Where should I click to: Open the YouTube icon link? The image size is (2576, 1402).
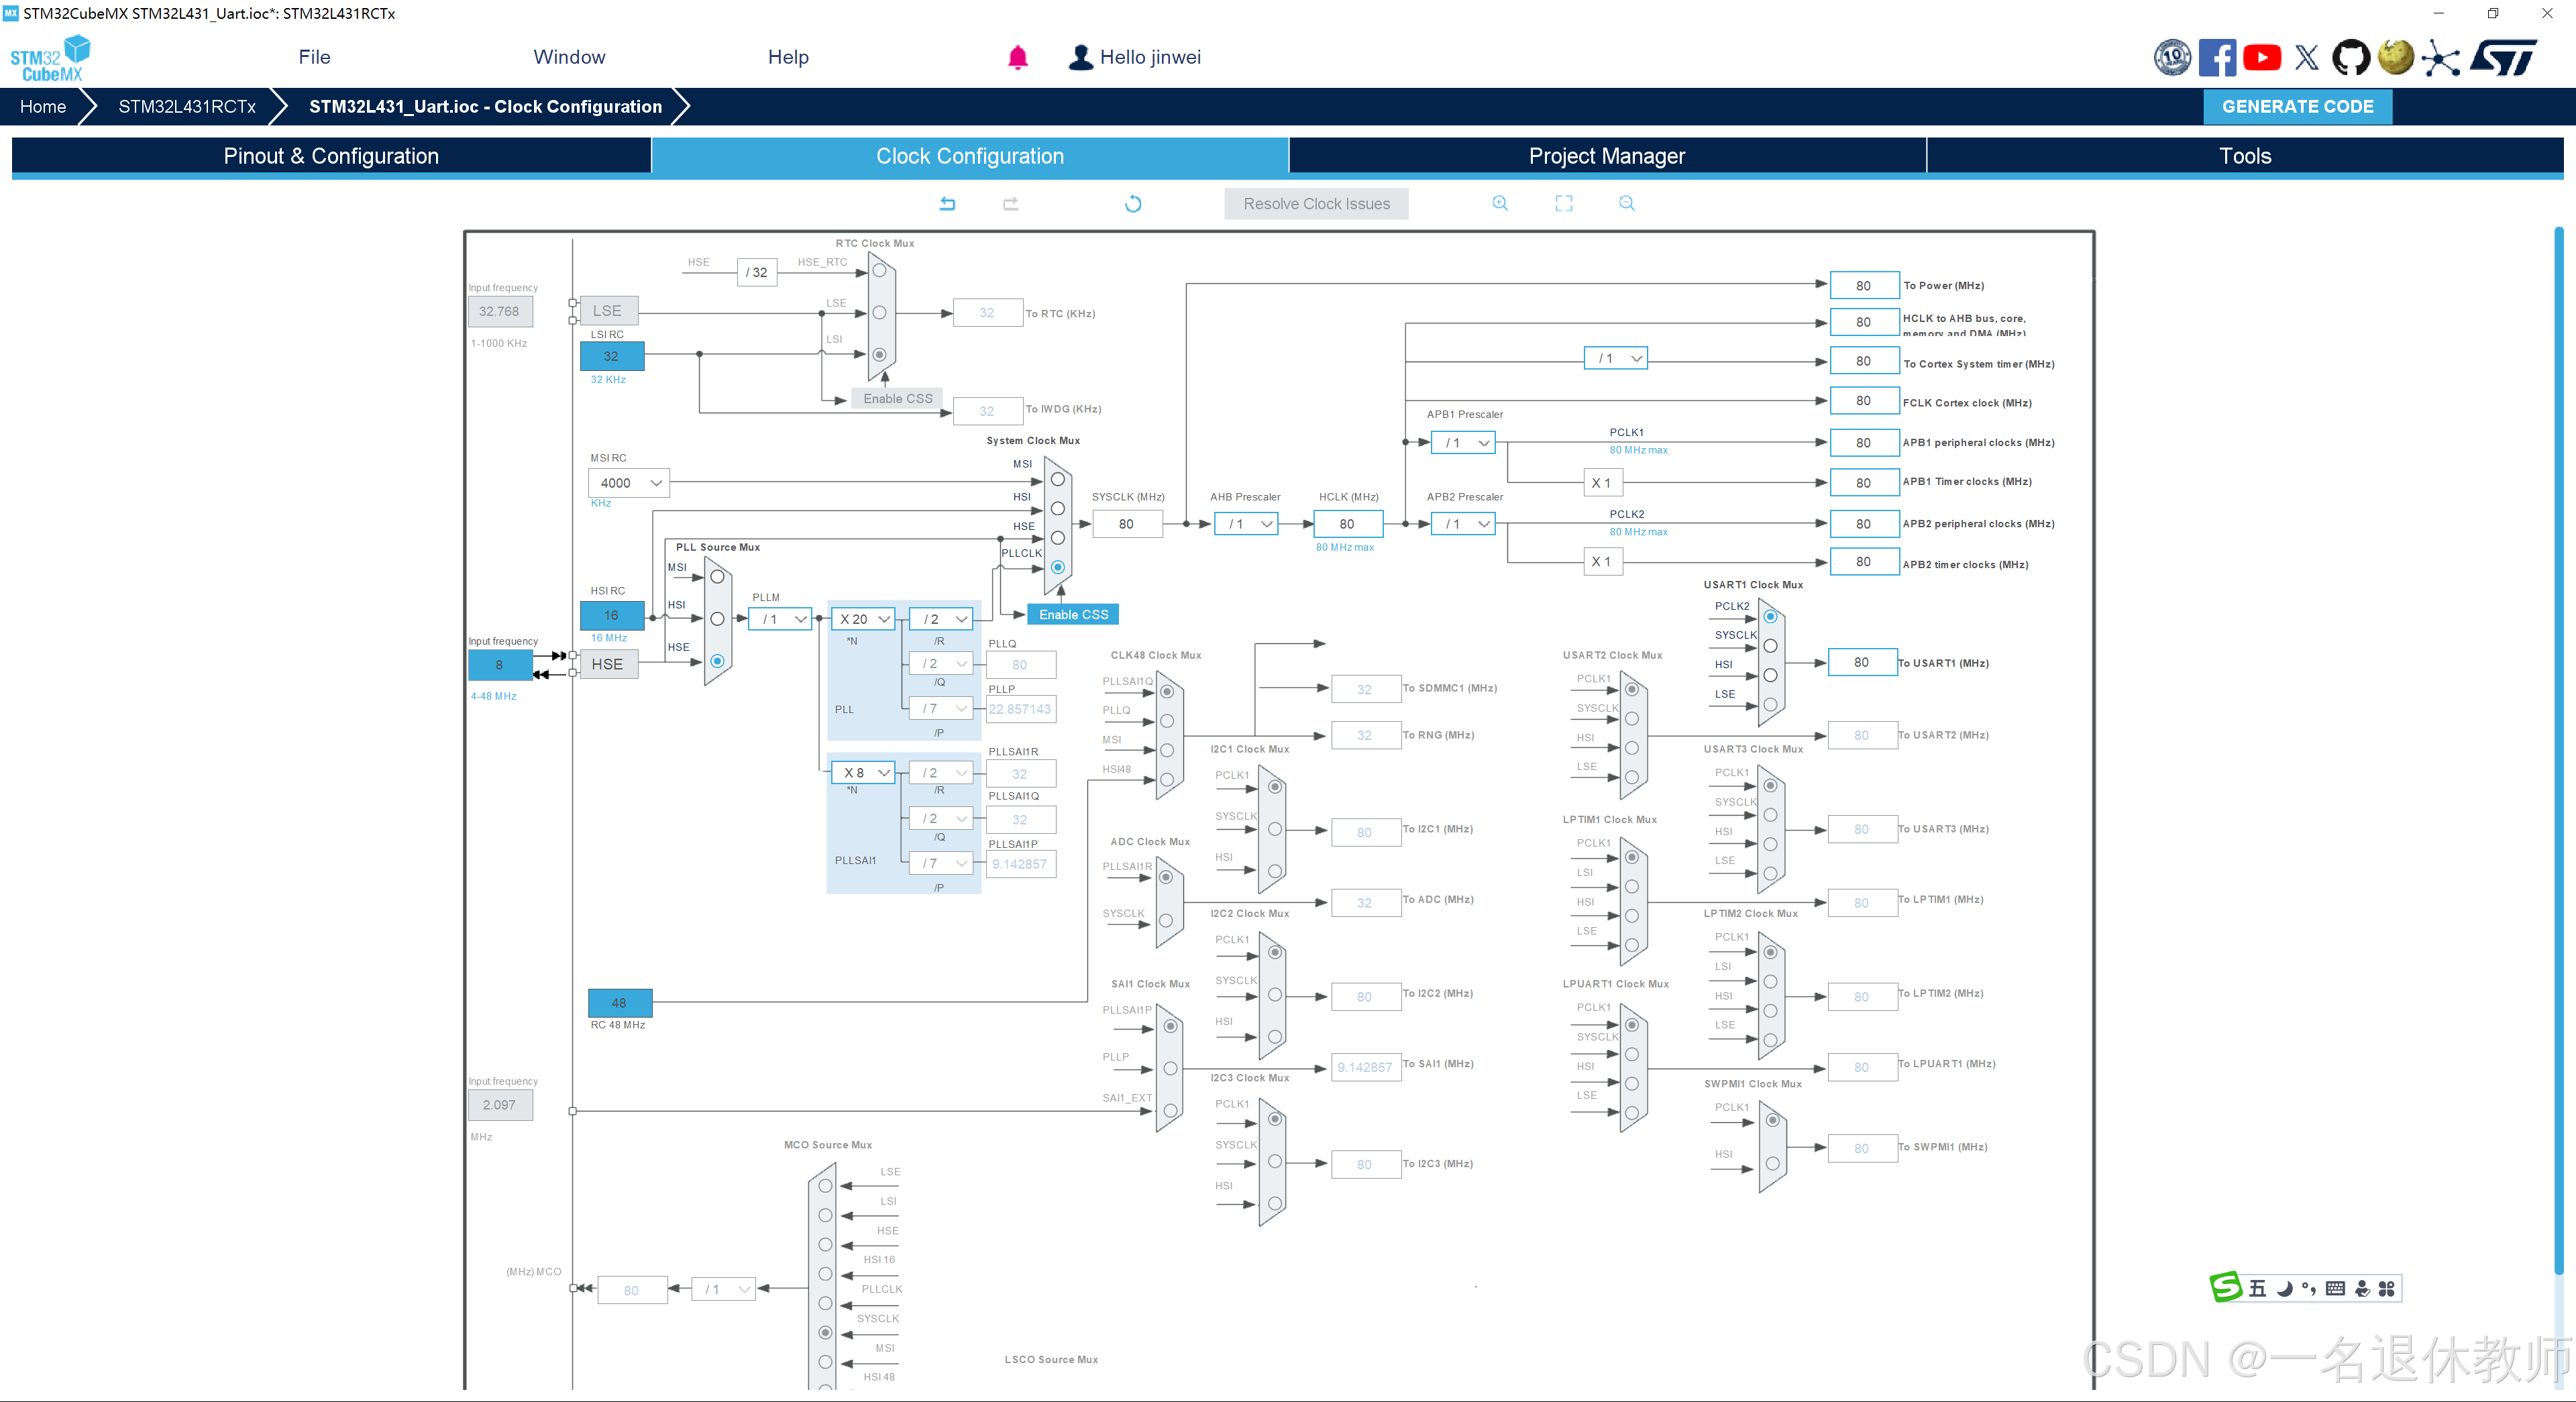pyautogui.click(x=2261, y=57)
